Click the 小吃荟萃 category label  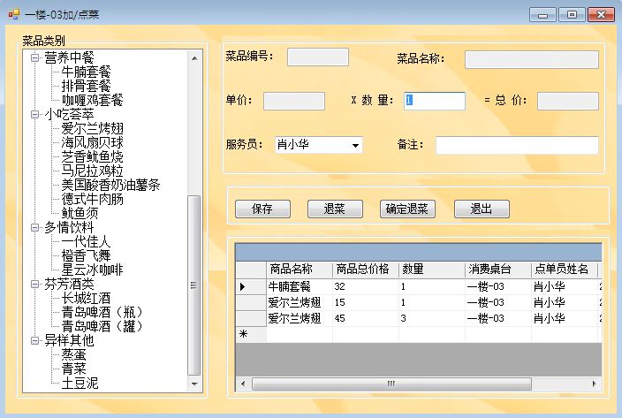click(69, 115)
